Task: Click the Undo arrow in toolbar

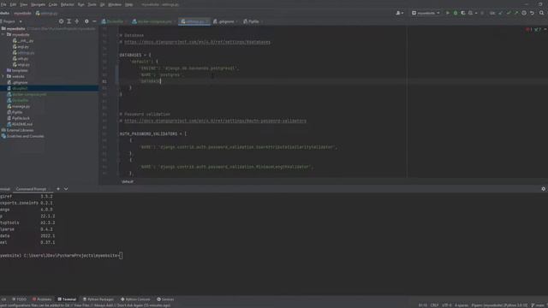Action: click(532, 13)
